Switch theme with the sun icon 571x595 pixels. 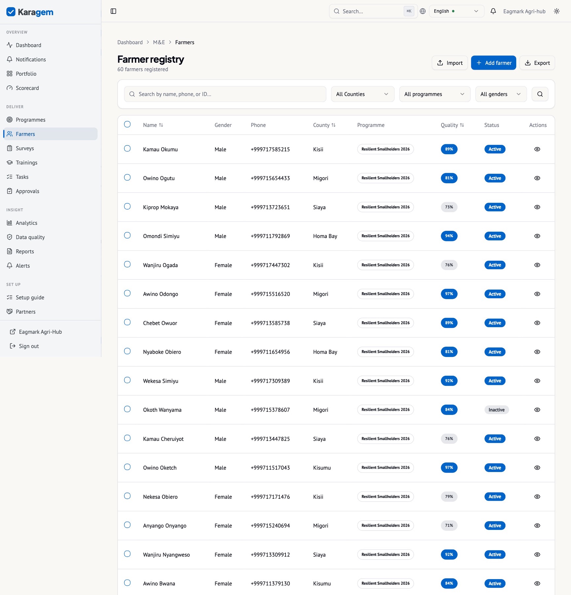point(556,11)
